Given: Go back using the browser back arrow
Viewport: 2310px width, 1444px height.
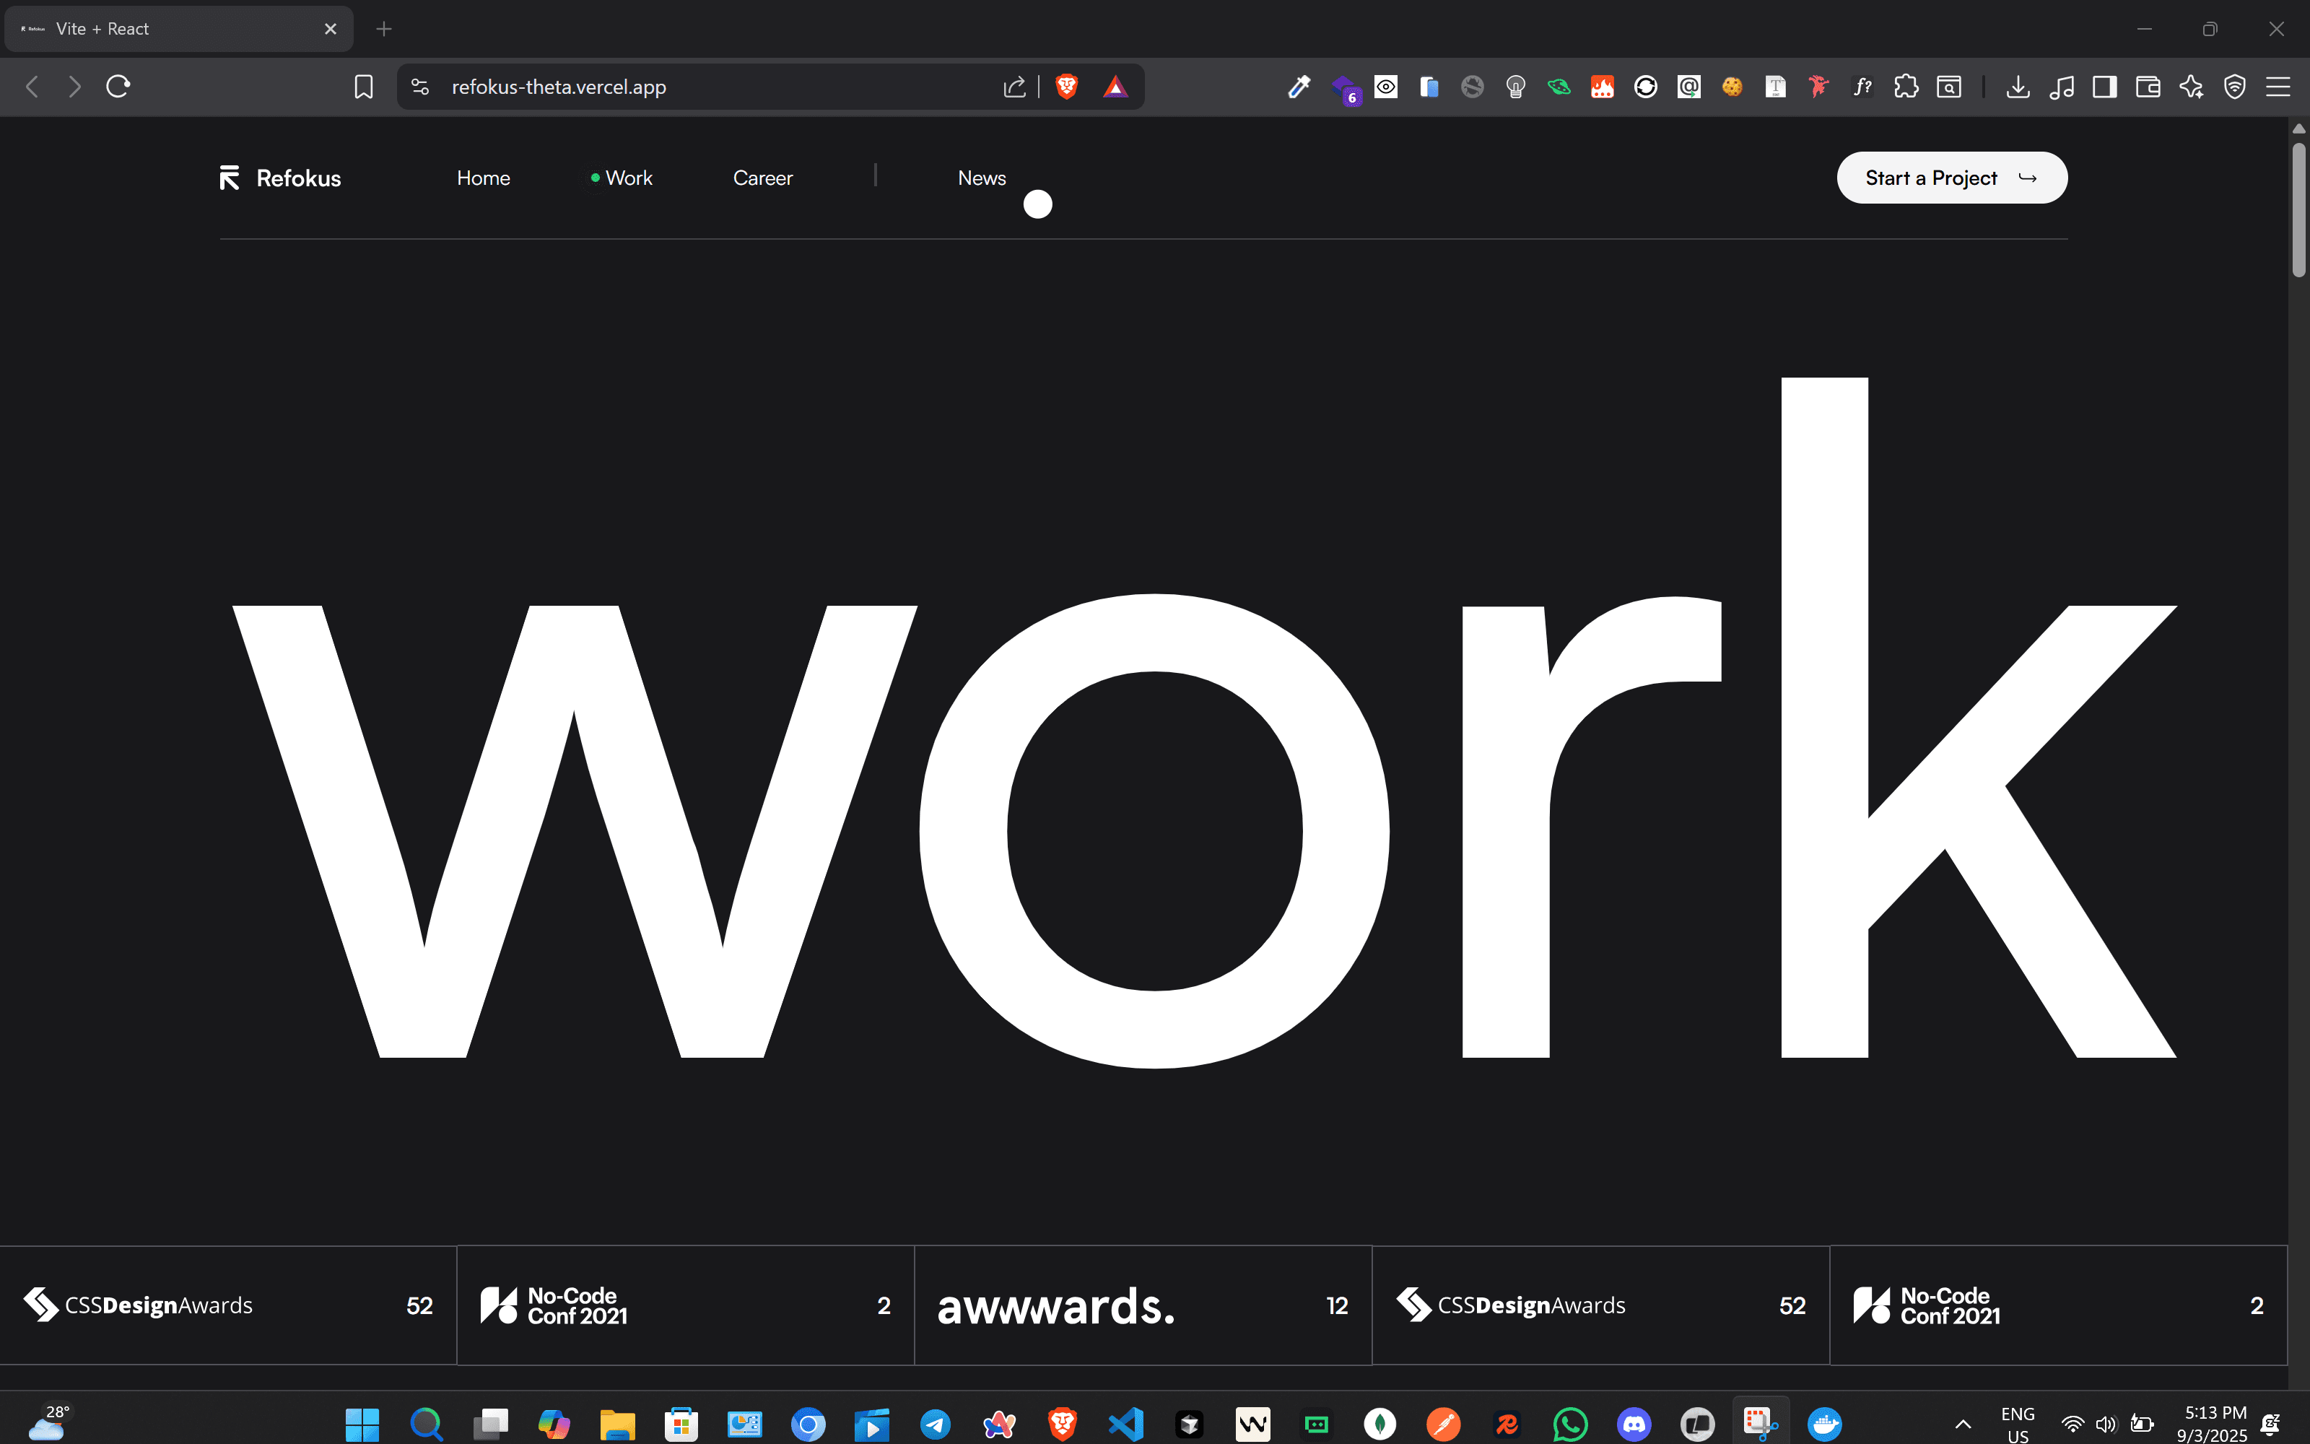Looking at the screenshot, I should coord(32,87).
